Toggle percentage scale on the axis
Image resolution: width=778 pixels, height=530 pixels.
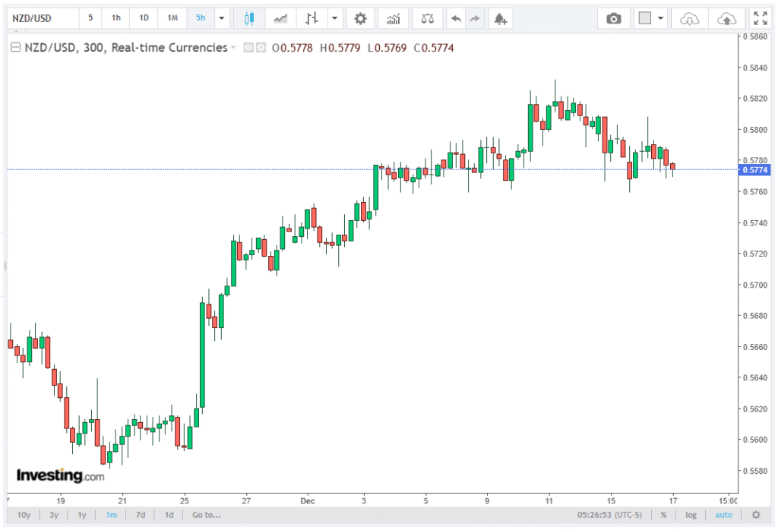click(663, 515)
